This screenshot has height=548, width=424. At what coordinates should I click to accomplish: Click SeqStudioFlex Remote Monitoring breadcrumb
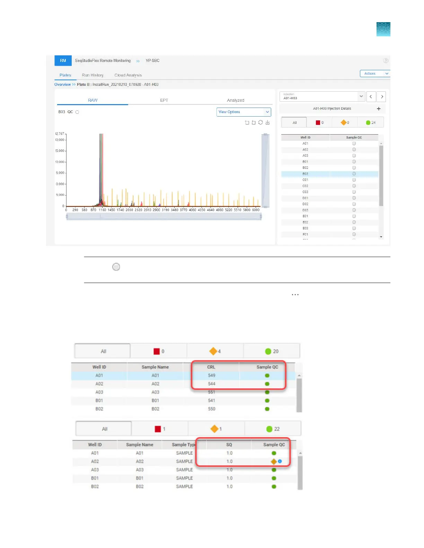[103, 61]
